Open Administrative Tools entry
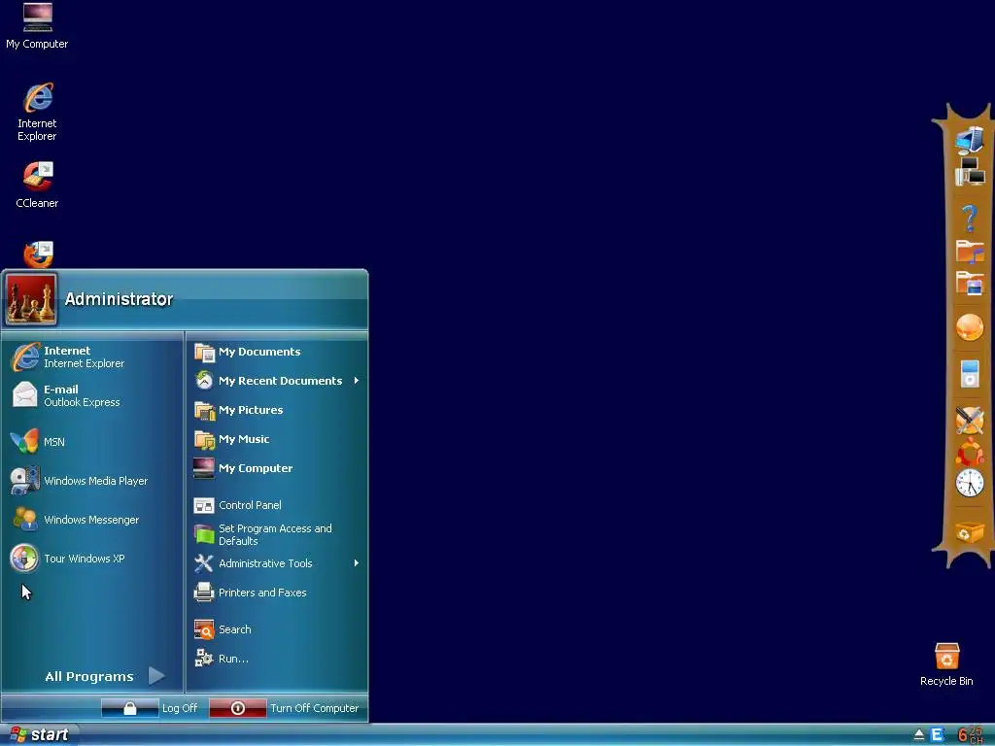 pos(277,563)
